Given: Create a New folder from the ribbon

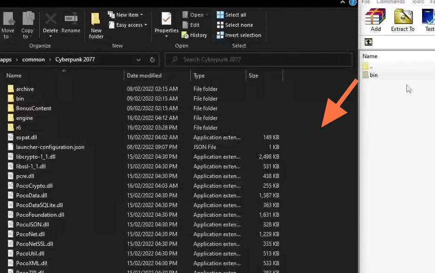Looking at the screenshot, I should [x=96, y=25].
